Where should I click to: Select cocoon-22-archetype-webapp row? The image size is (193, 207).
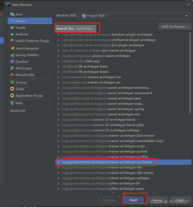click(123, 130)
